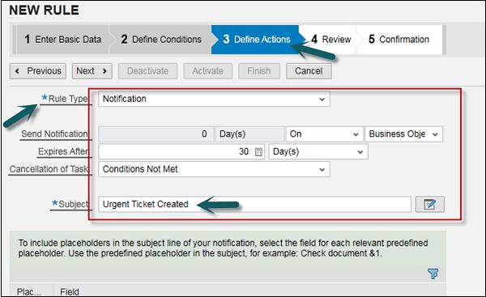Open the subject text editor pencil icon
The width and height of the screenshot is (486, 297).
pyautogui.click(x=430, y=205)
